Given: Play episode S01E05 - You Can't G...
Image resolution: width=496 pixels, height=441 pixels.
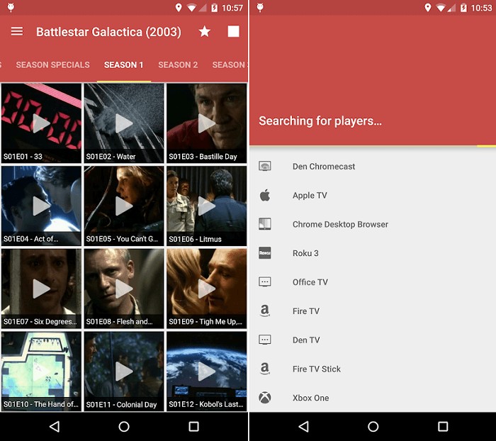Looking at the screenshot, I should [124, 206].
